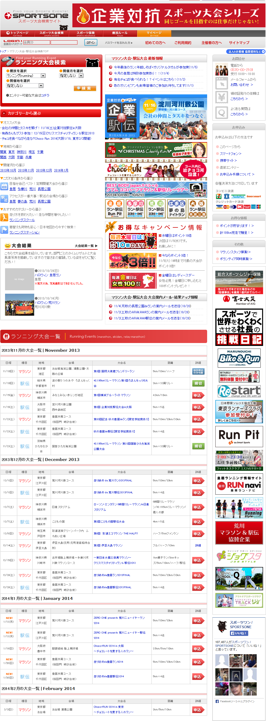Click the ログイン login button

click(91, 42)
